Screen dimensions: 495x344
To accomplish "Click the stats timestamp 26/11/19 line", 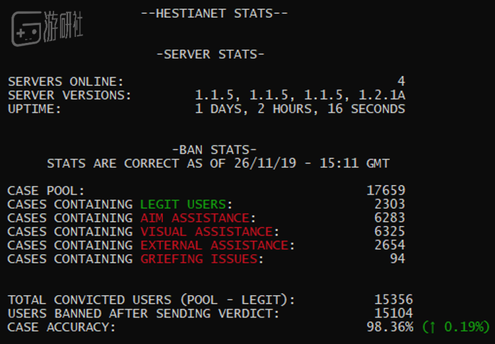I will [x=218, y=163].
